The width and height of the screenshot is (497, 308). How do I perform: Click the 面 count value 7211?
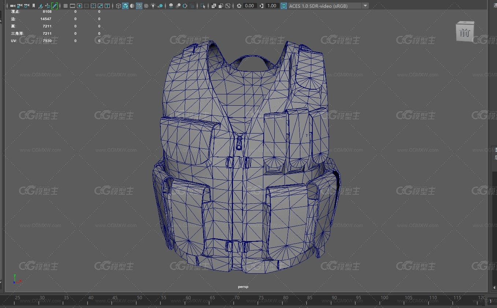pos(47,26)
